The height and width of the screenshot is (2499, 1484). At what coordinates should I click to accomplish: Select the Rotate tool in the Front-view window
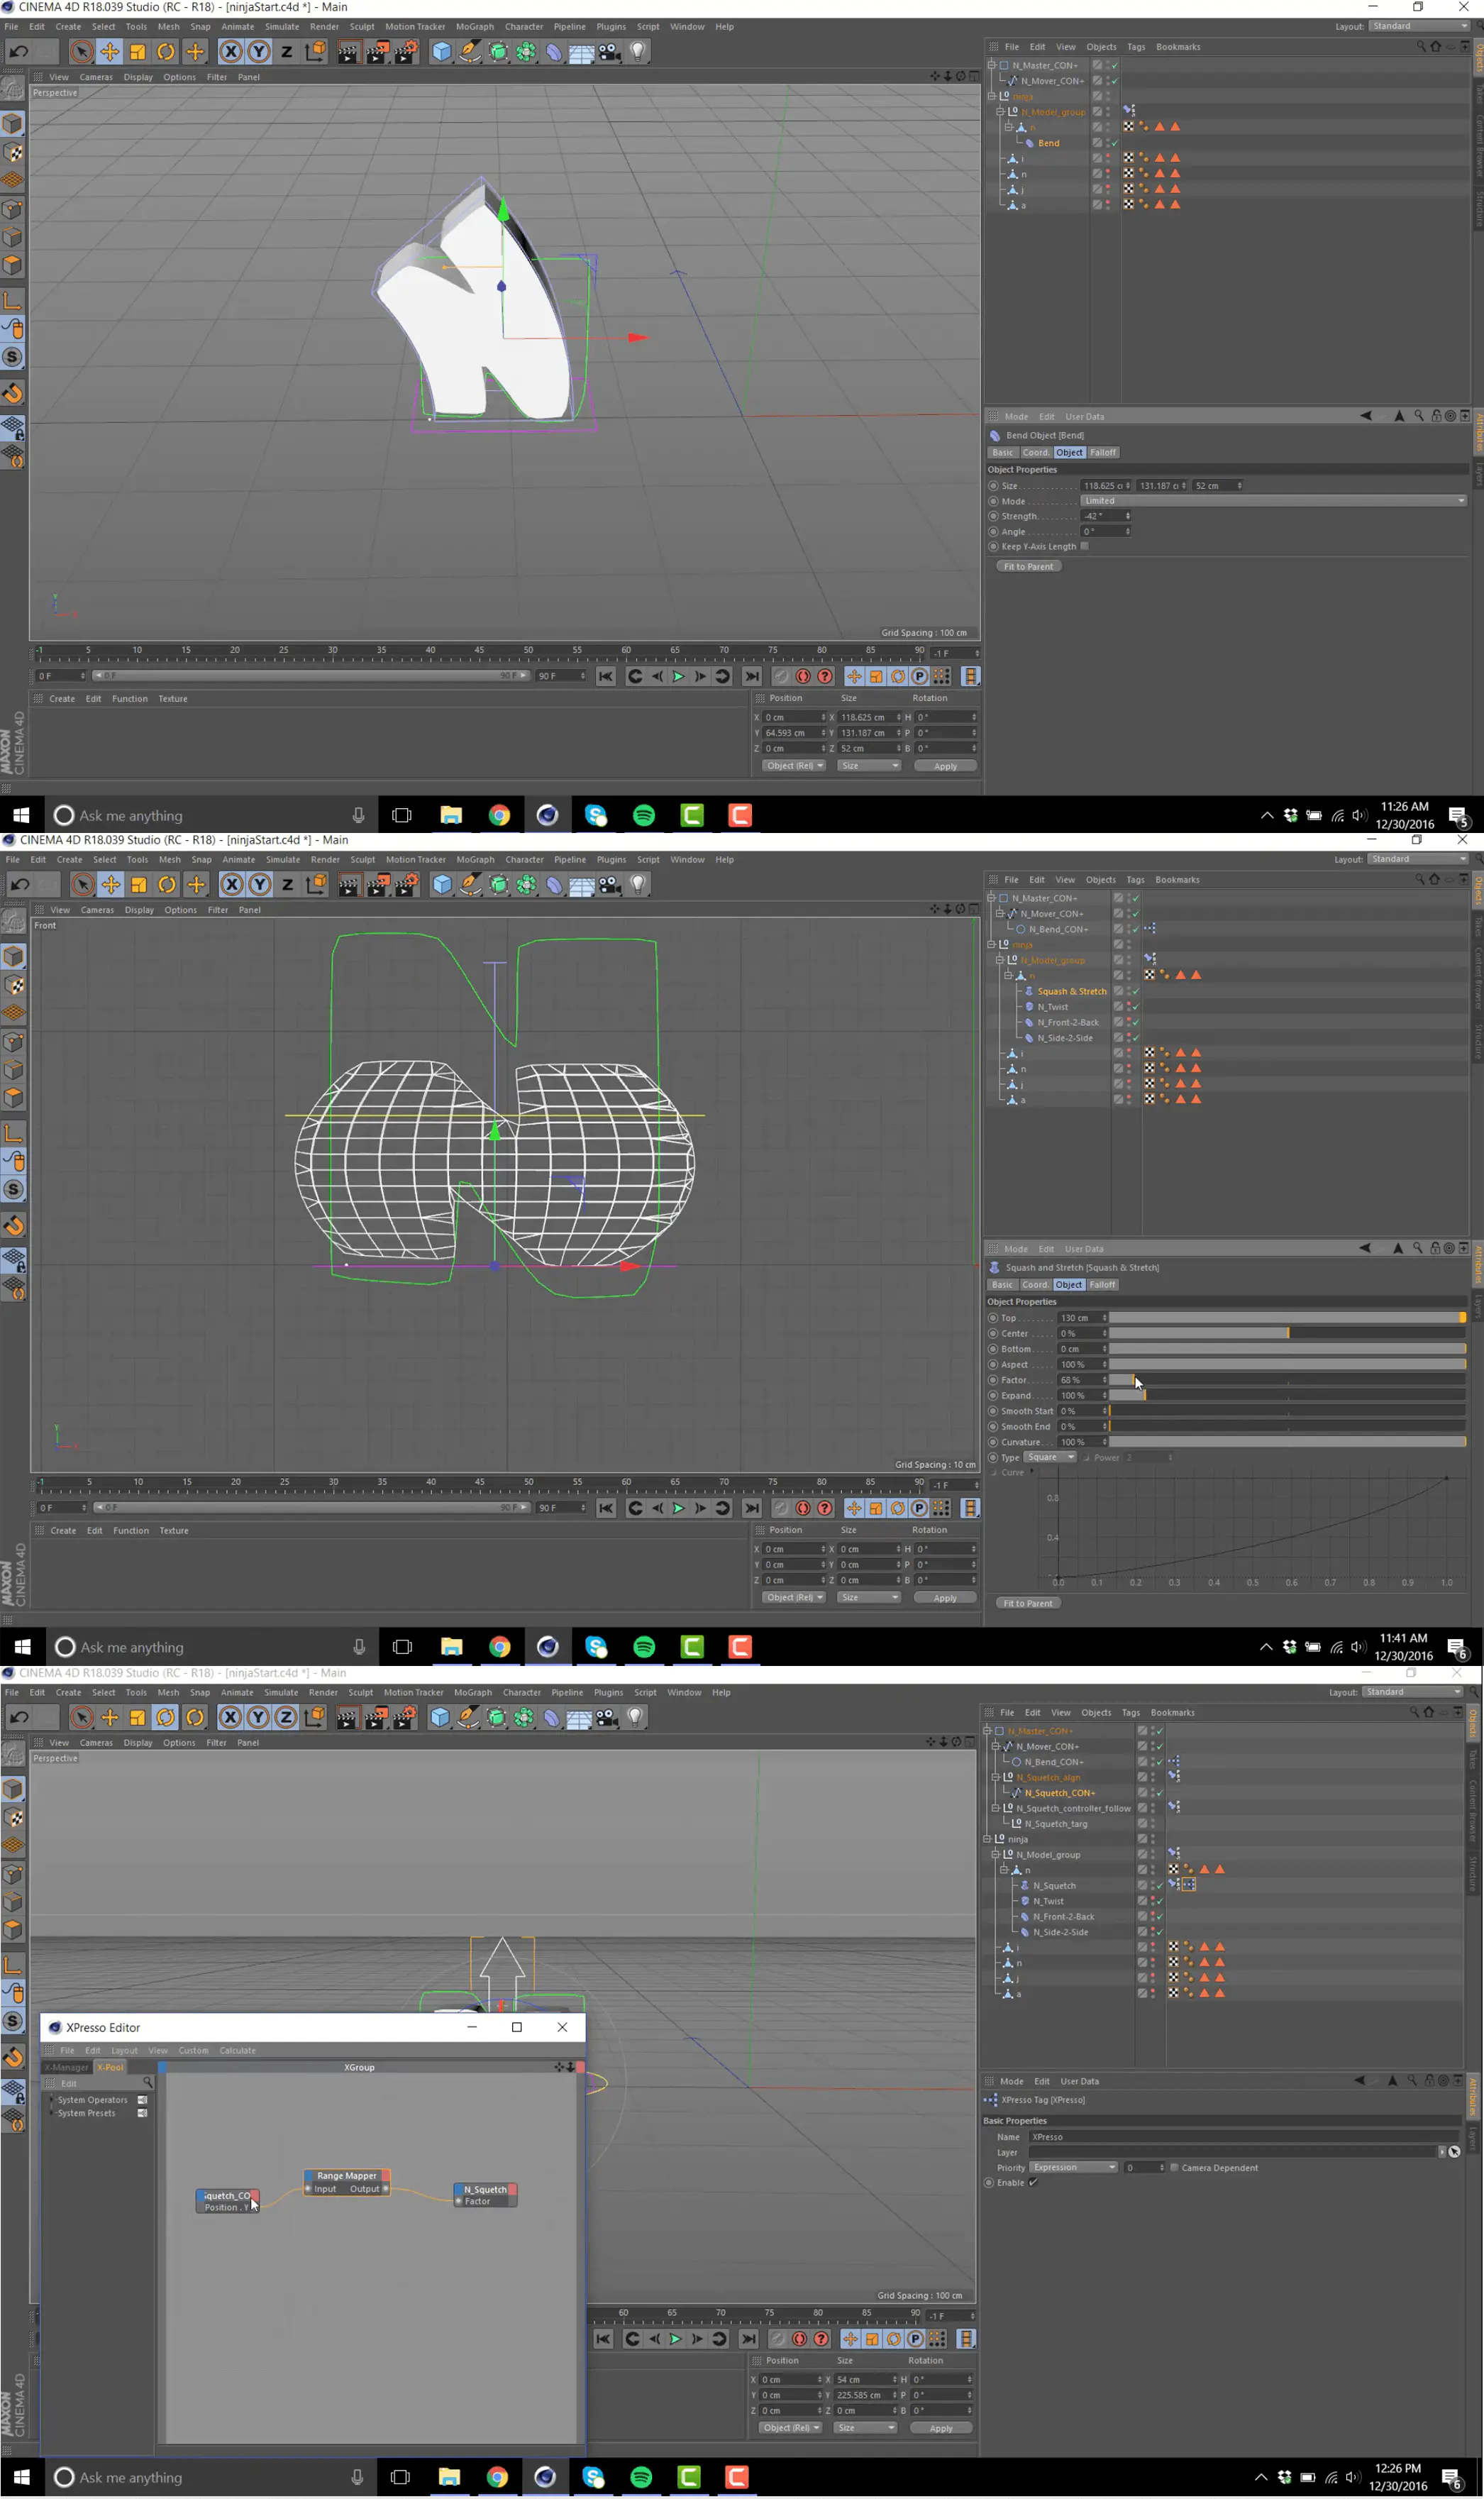tap(167, 885)
